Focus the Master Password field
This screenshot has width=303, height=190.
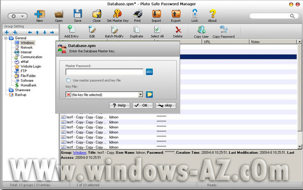point(105,72)
